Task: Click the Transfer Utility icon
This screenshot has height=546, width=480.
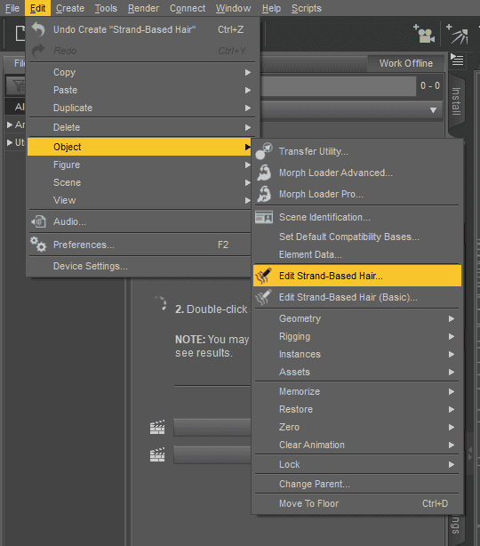Action: [264, 151]
